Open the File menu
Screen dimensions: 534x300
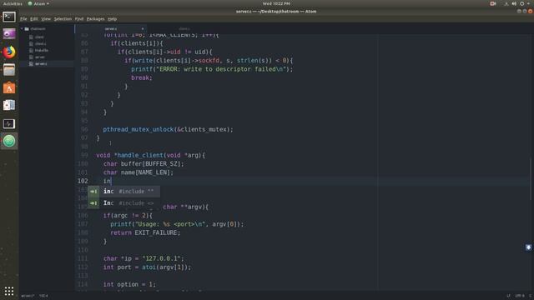click(x=23, y=19)
